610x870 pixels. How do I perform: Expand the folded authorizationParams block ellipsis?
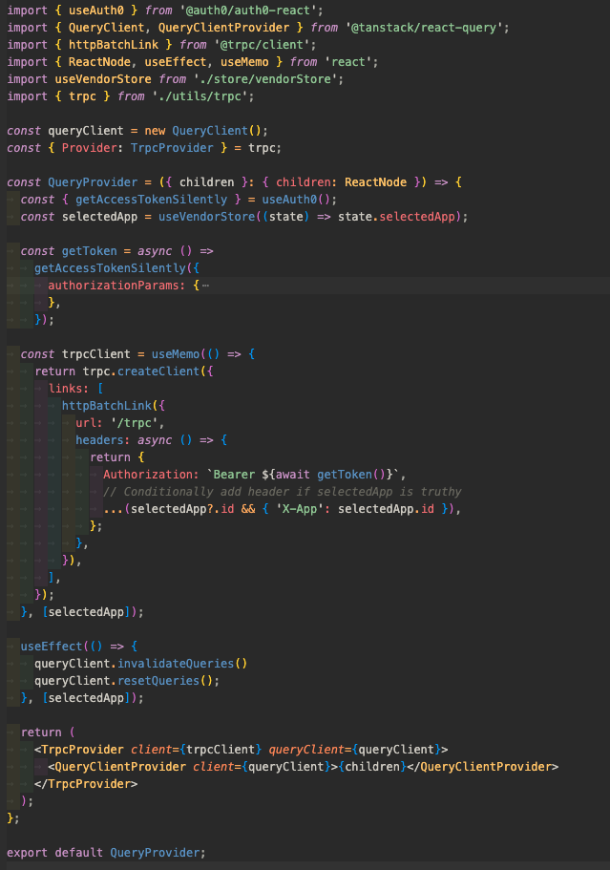point(206,286)
